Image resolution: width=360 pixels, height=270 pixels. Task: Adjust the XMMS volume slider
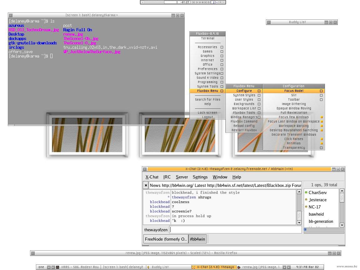point(213,2)
